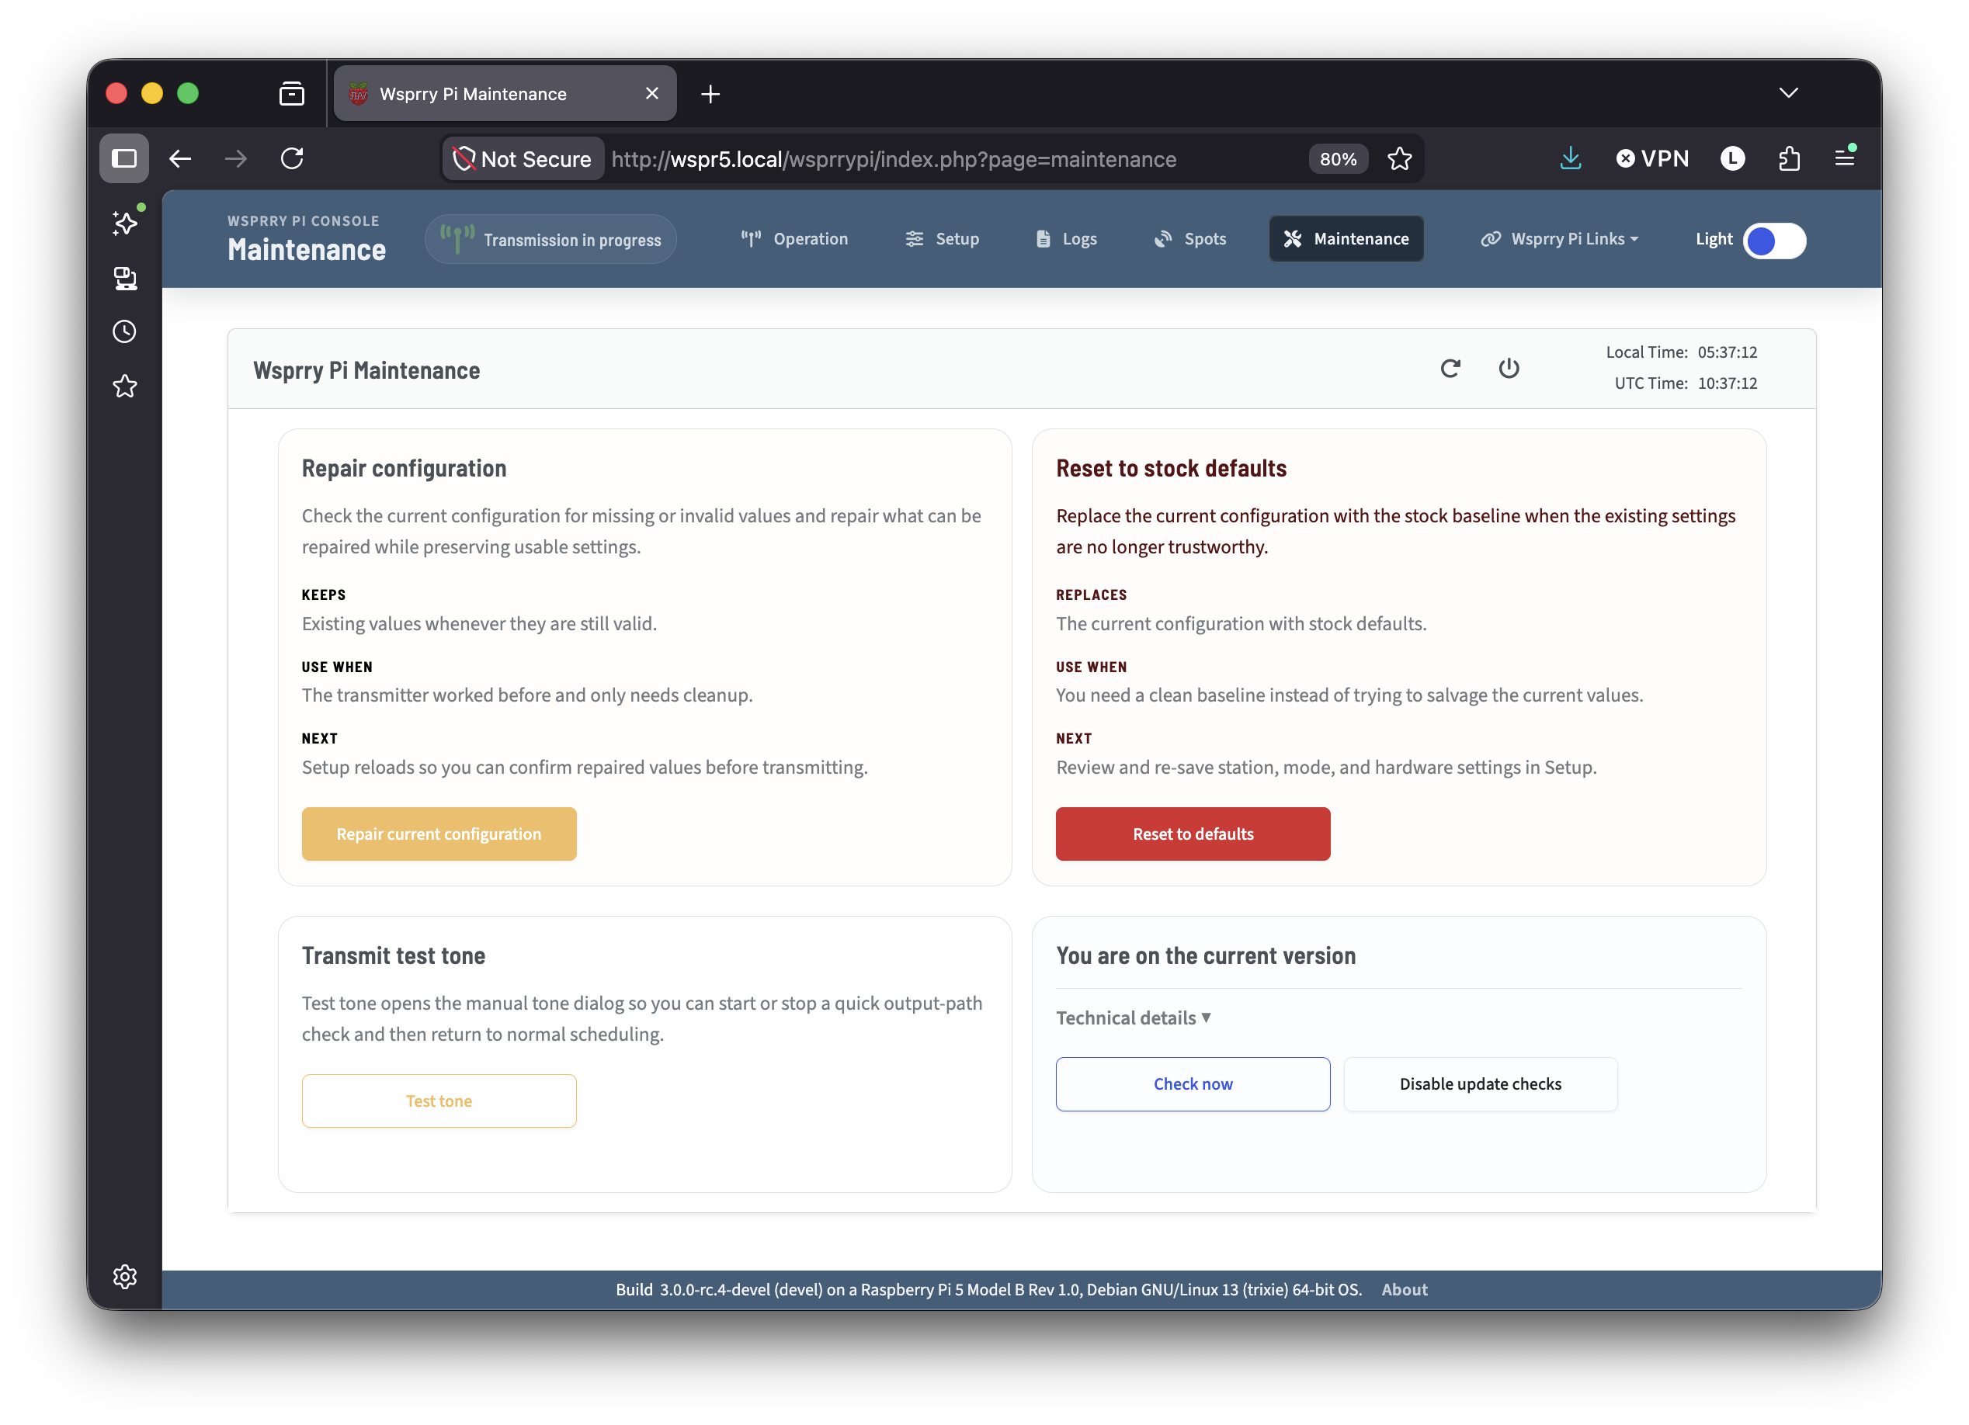Click the page reload icon in Maintenance header
Screen dimensions: 1969x1425
click(x=1450, y=369)
